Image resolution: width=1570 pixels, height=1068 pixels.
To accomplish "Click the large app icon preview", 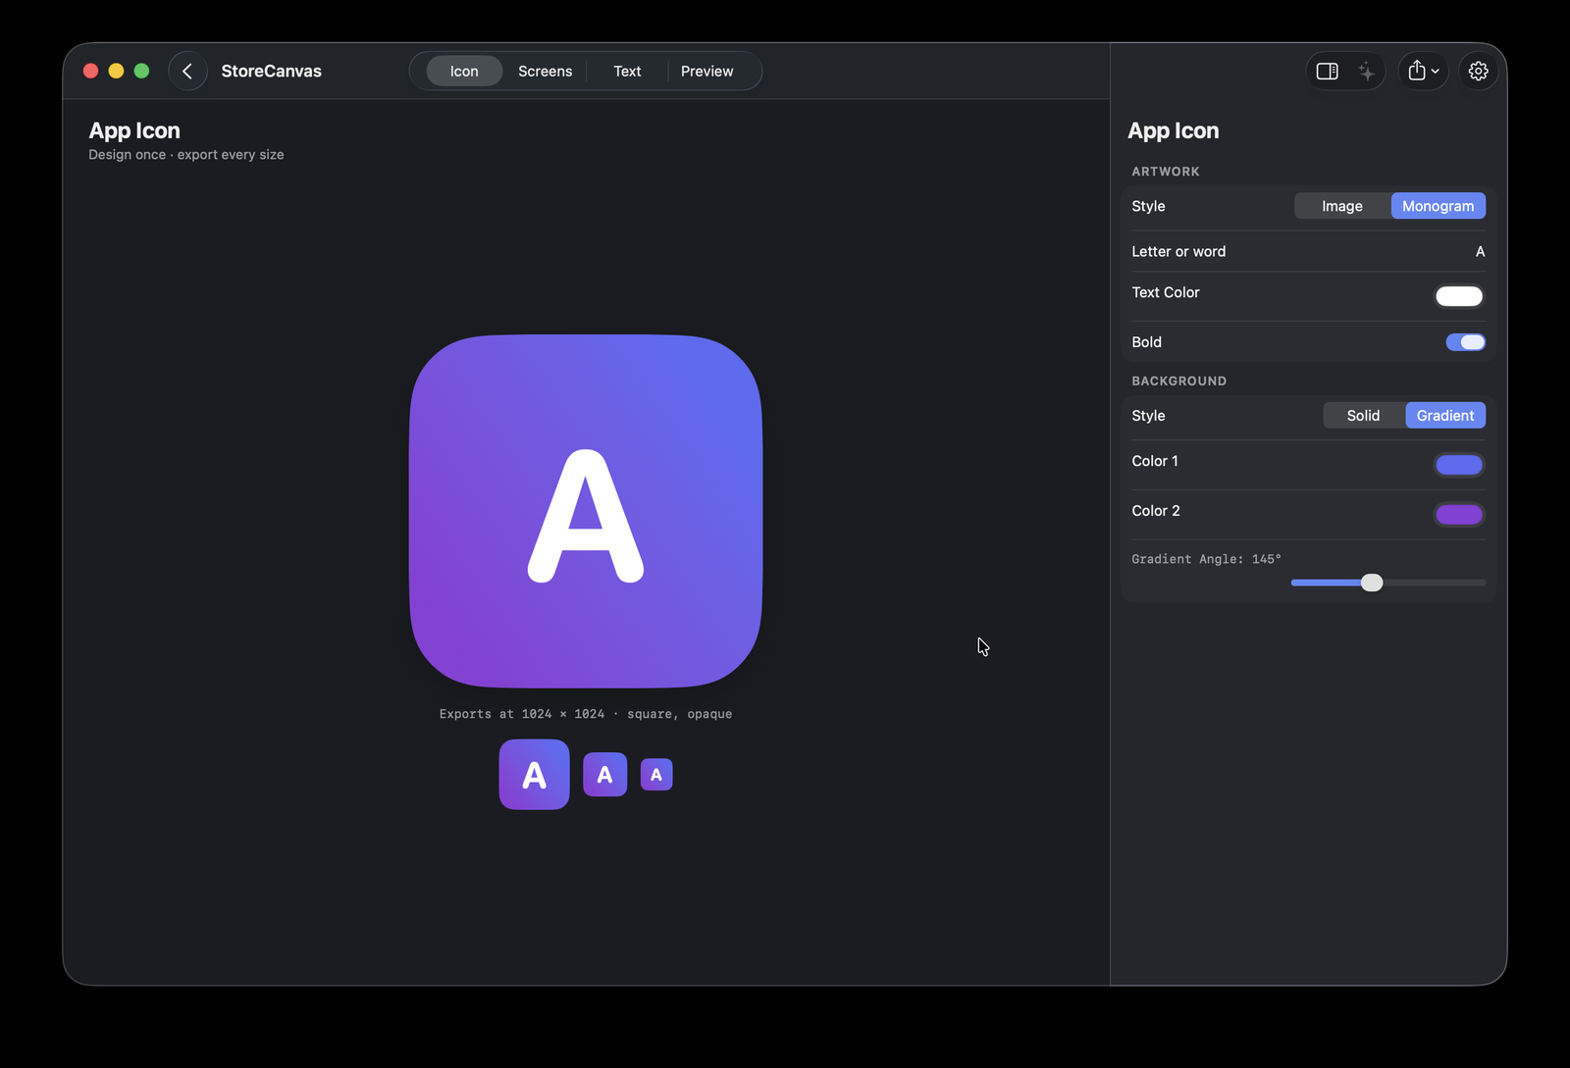I will tap(586, 511).
